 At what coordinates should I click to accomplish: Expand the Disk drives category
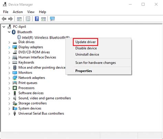[x=9, y=42]
